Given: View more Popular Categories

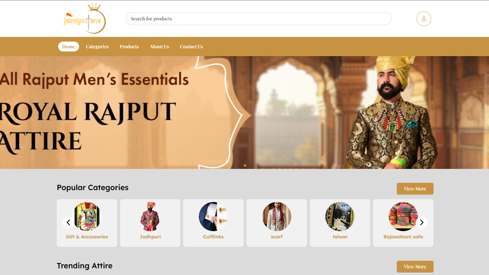Looking at the screenshot, I should [415, 189].
